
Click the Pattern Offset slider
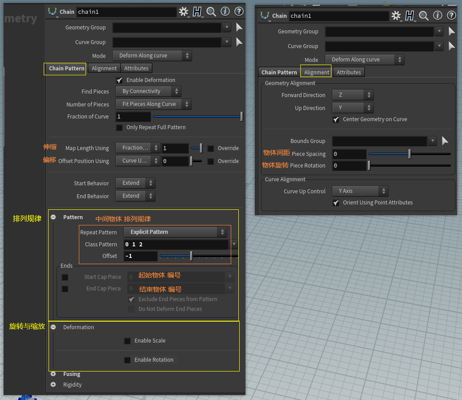(x=198, y=256)
